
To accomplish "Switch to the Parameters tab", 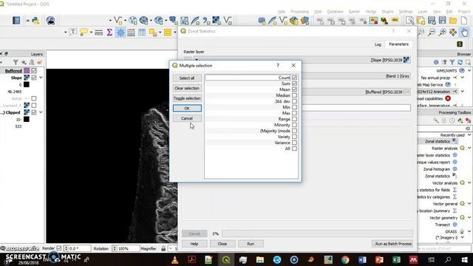I will [x=398, y=44].
